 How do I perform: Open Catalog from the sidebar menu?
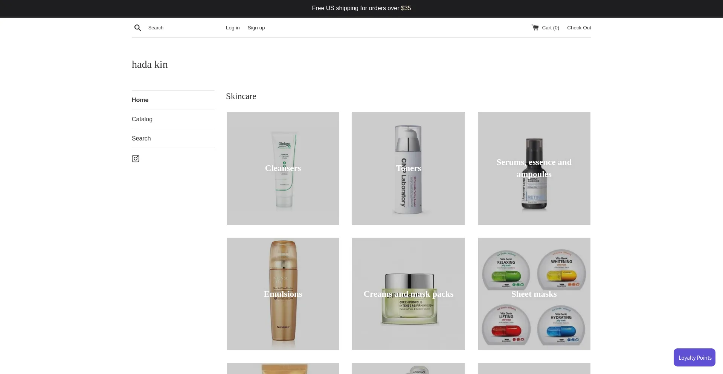142,119
